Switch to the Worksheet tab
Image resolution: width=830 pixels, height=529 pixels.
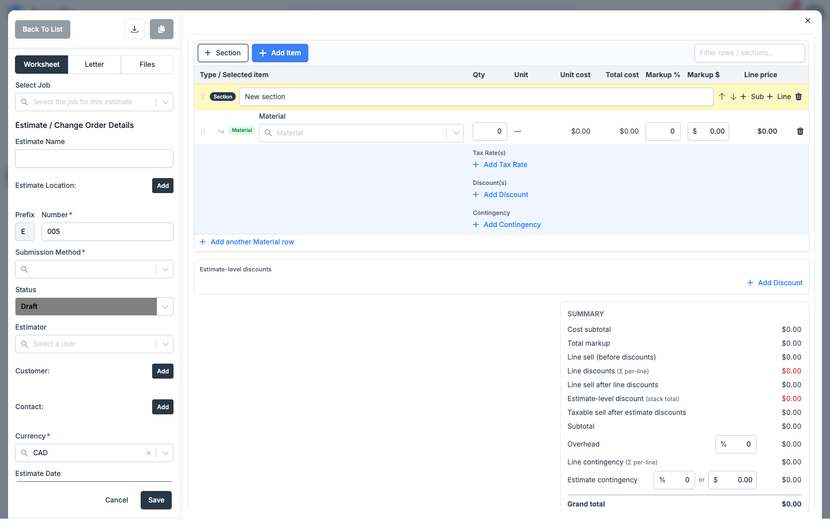tap(41, 65)
